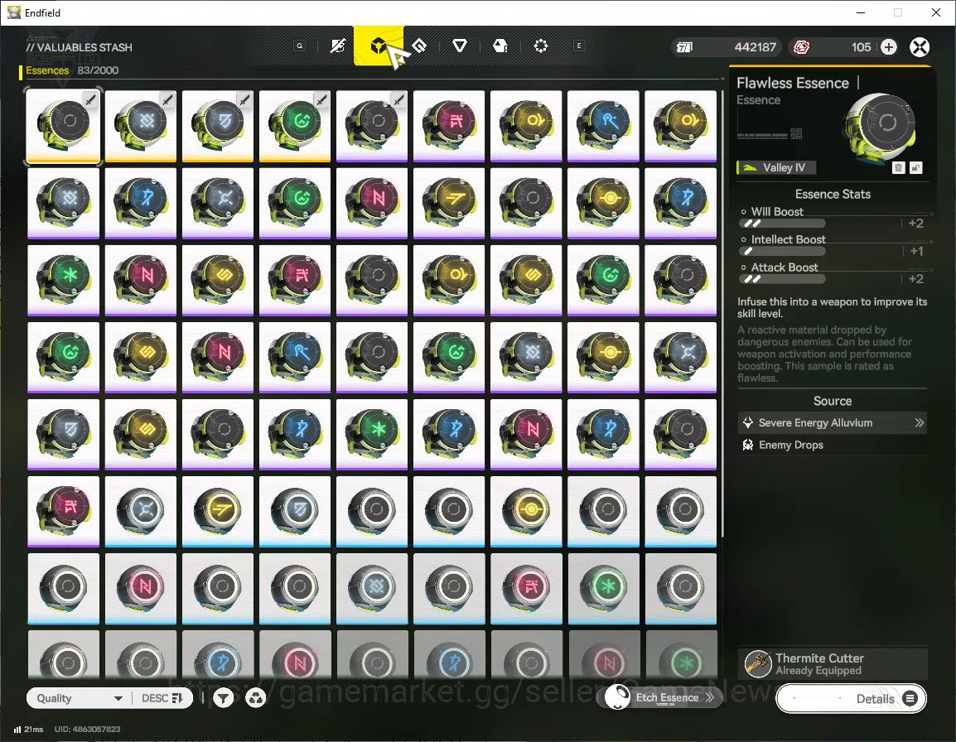Select the red N essence in second row

(x=372, y=203)
